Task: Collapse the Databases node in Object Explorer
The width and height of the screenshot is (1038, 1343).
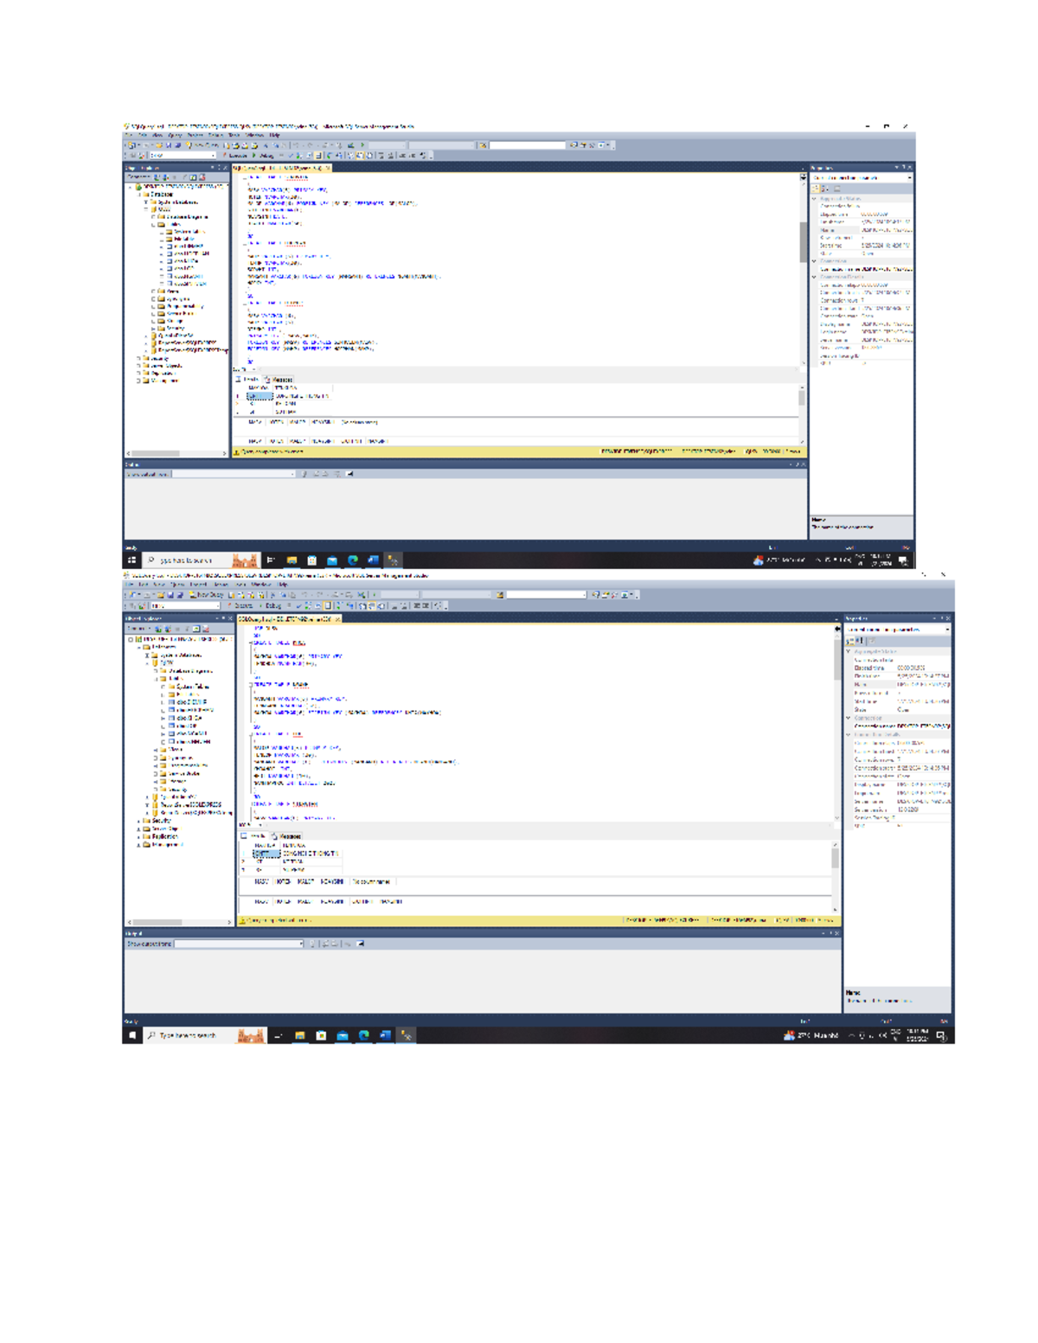Action: coord(138,195)
